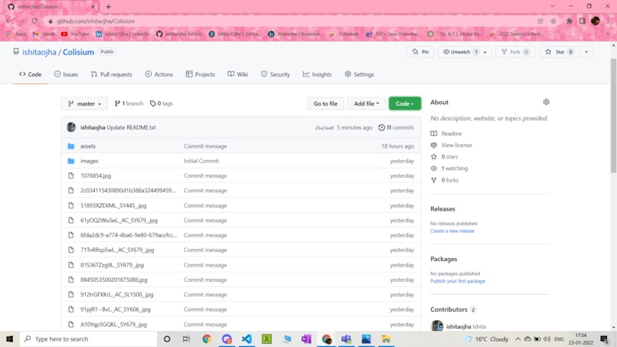Open Task View on taskbar
The width and height of the screenshot is (617, 347).
tap(186, 339)
